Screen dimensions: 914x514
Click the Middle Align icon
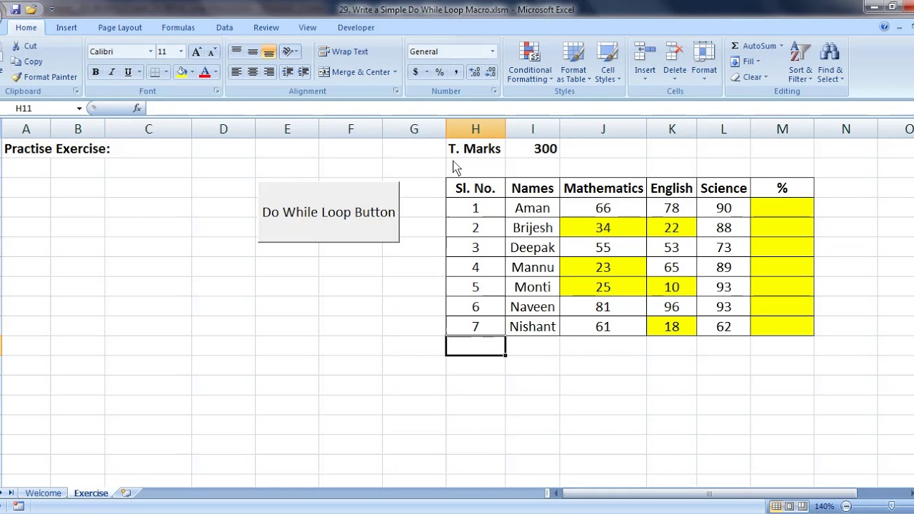[253, 51]
